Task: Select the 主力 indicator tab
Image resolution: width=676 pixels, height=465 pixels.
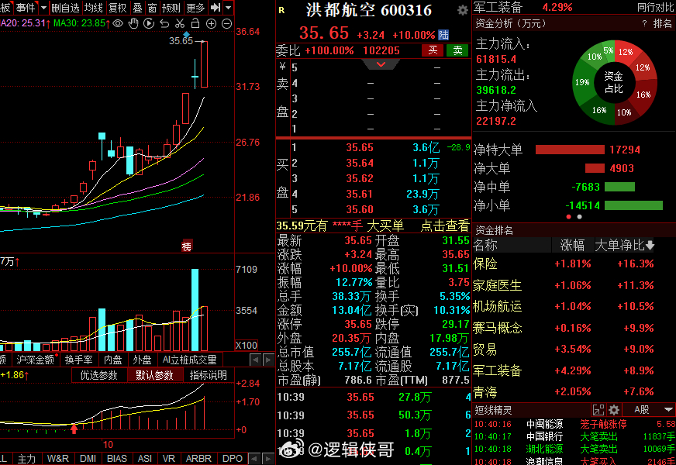Action: 26,459
